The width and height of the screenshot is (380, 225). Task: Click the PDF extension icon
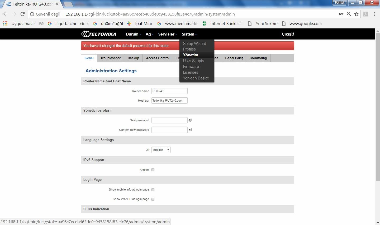pos(366,14)
